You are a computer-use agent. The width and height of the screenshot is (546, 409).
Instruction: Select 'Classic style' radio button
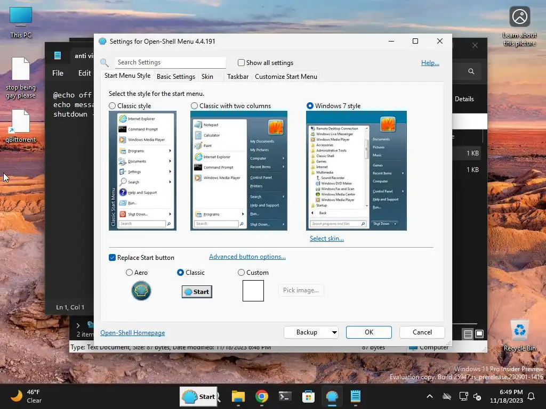point(112,106)
